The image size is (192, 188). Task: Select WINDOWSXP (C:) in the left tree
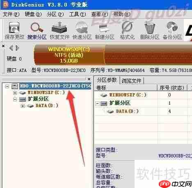pyautogui.click(x=46, y=92)
